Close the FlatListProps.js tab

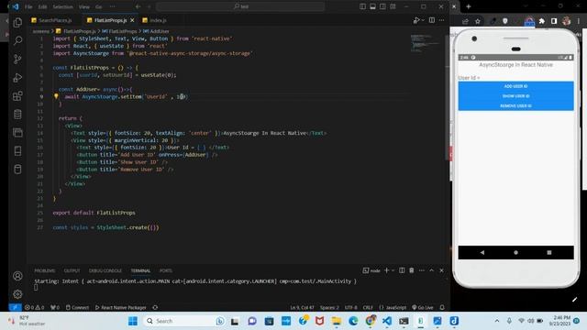pos(132,20)
